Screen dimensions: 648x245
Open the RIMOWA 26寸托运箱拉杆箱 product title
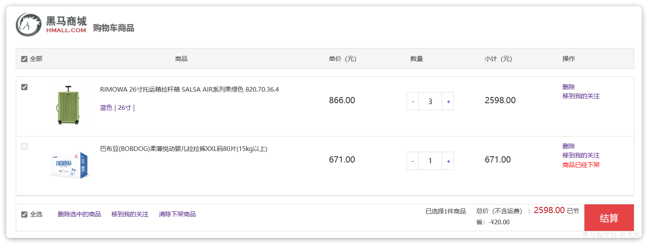tap(189, 90)
